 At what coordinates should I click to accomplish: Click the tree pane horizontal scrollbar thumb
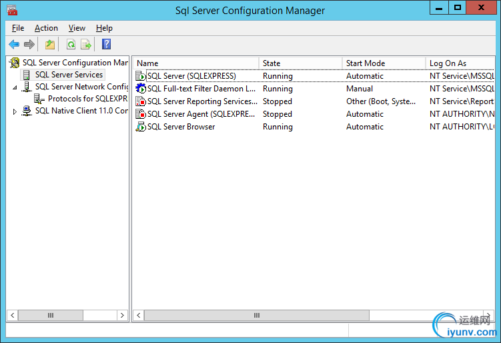[x=51, y=315]
